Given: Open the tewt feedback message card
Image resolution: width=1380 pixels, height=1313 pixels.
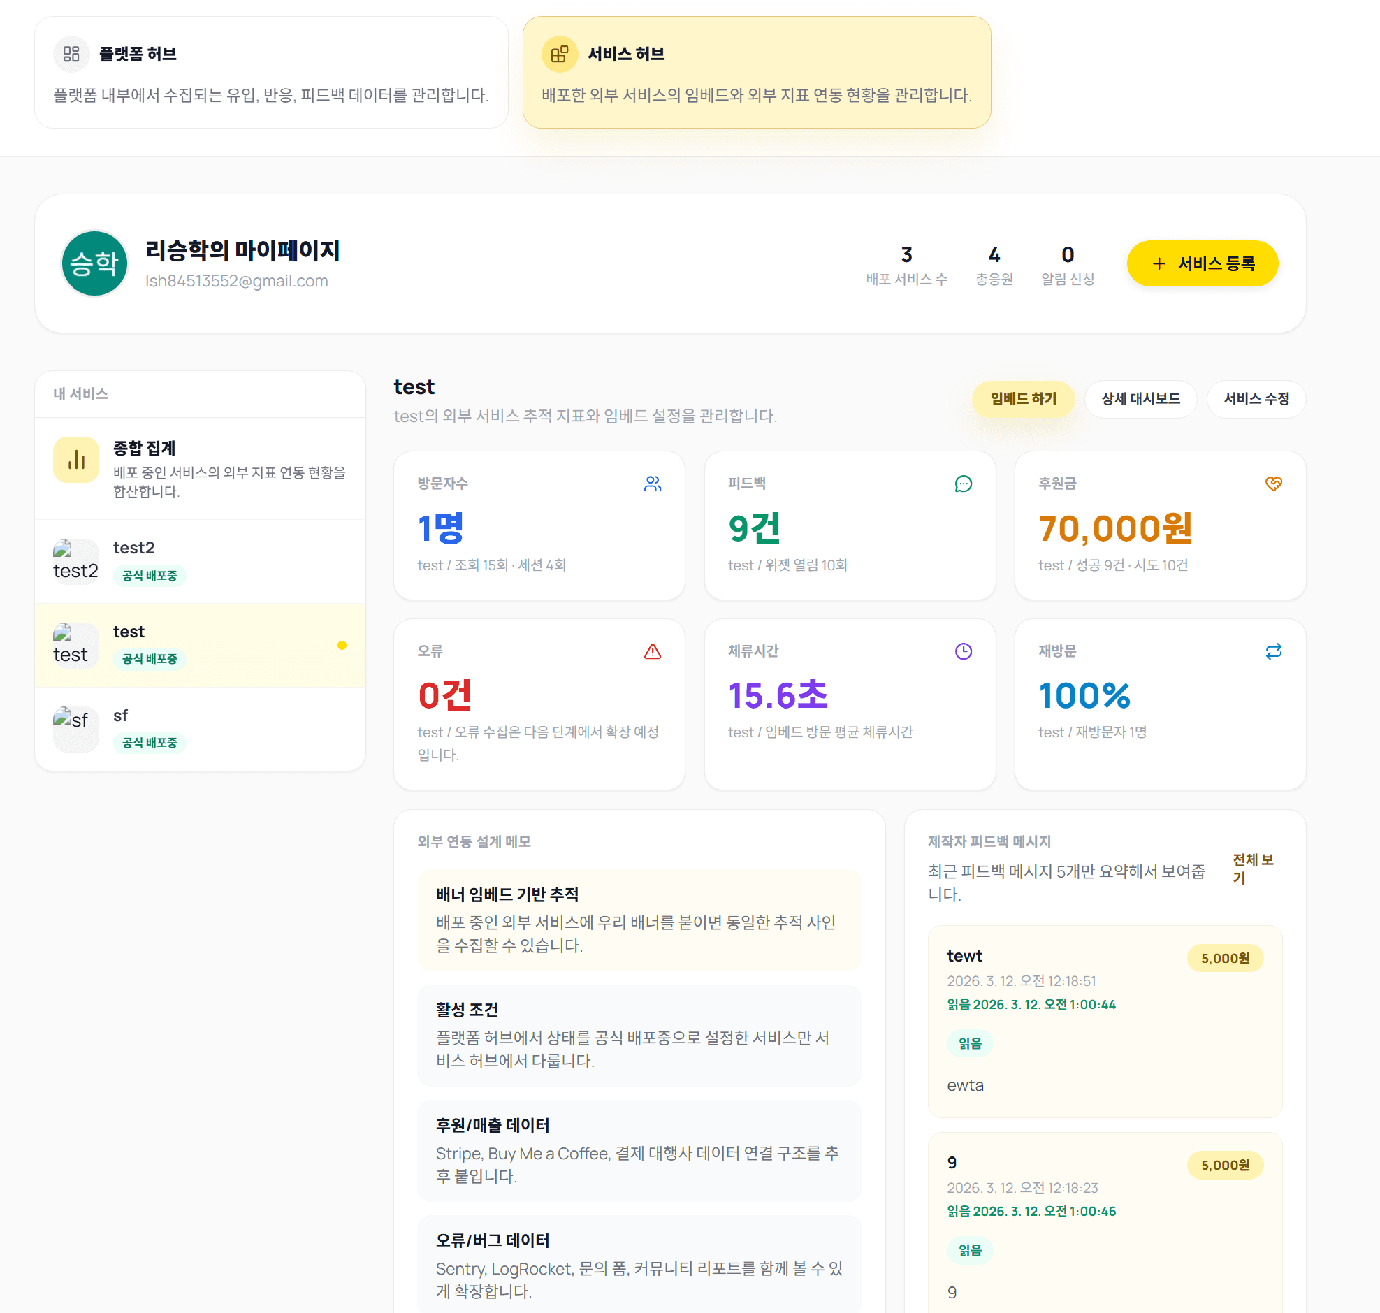Looking at the screenshot, I should click(x=1104, y=1020).
